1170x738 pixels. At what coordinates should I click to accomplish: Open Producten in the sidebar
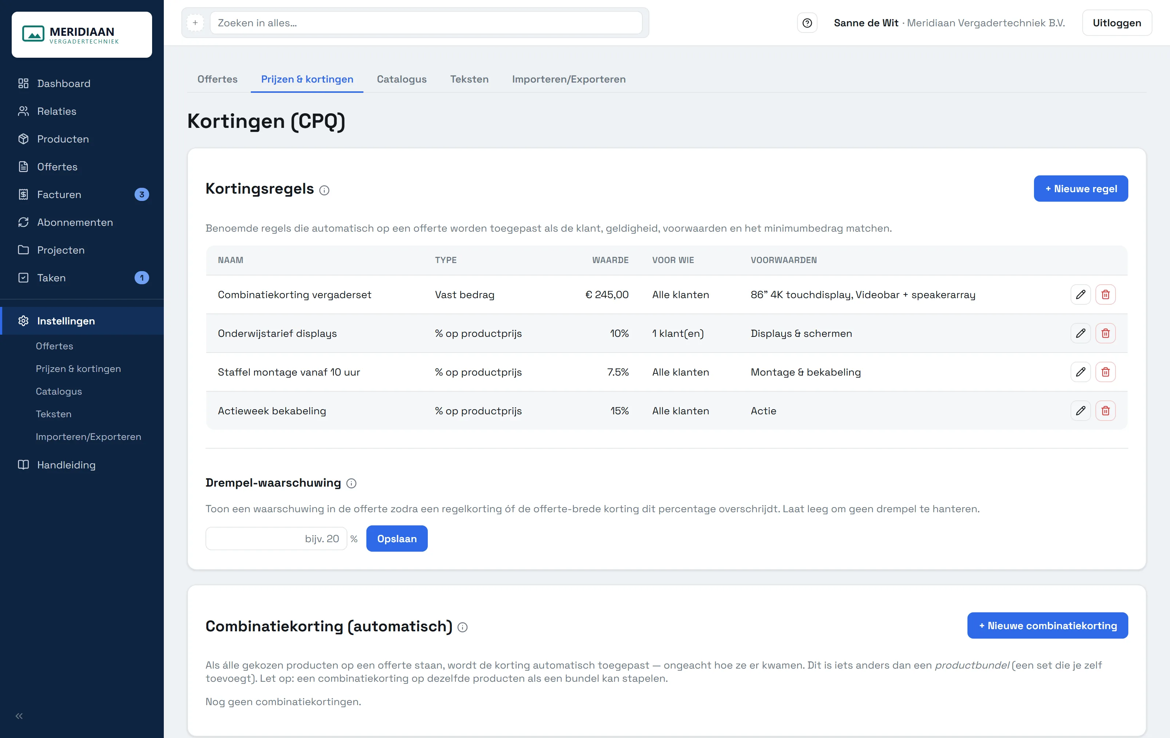(82, 139)
